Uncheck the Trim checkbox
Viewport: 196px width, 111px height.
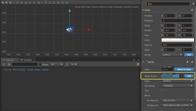pos(163,91)
